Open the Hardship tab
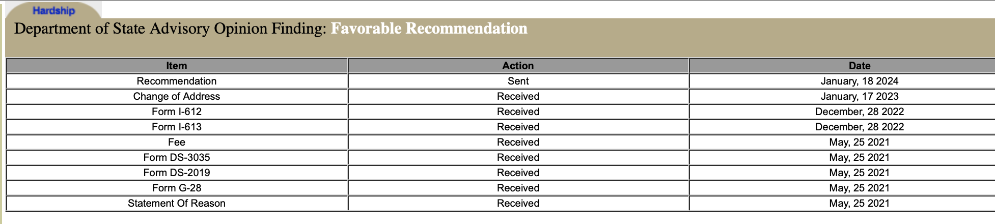Viewport: 995px width, 224px height. click(53, 11)
